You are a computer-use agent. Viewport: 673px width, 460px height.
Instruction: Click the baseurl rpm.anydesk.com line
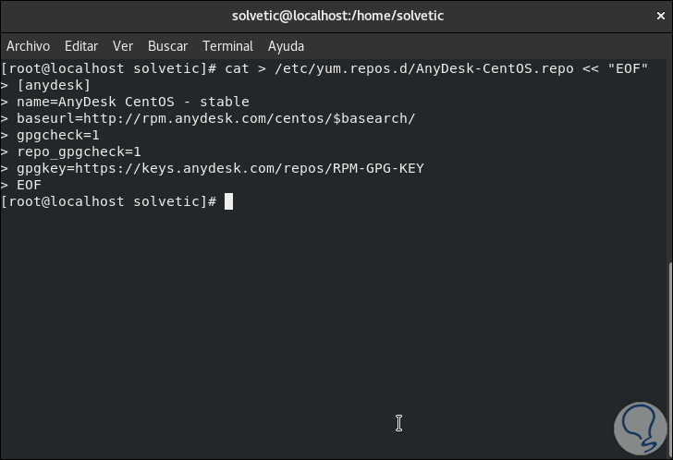[x=215, y=118]
